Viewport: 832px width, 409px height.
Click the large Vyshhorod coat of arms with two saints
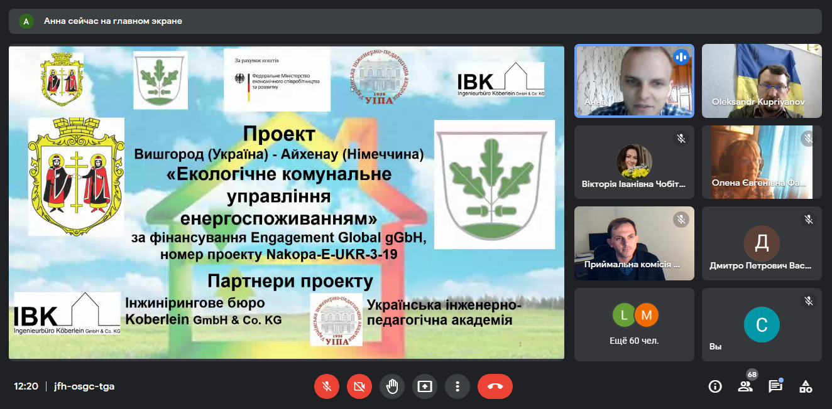point(77,176)
